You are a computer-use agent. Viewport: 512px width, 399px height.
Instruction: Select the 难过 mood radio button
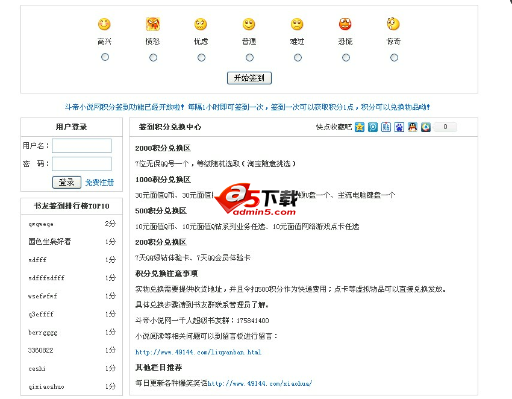pos(298,57)
